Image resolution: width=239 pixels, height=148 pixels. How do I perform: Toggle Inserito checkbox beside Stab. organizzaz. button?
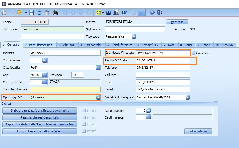tap(84, 110)
